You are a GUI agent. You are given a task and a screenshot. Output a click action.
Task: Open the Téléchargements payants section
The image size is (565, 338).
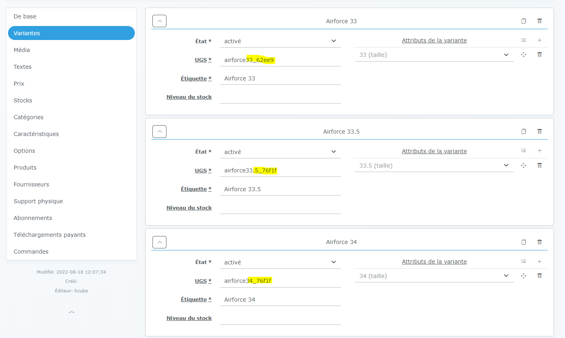[x=71, y=235]
